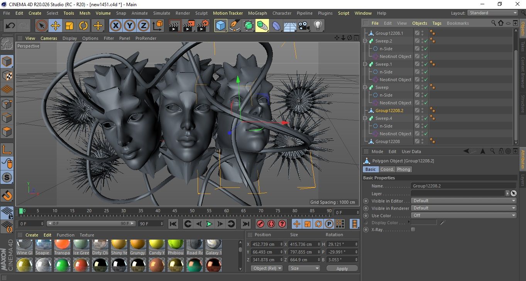Toggle the Visible in Editor animation radio dot

pyautogui.click(x=366, y=201)
